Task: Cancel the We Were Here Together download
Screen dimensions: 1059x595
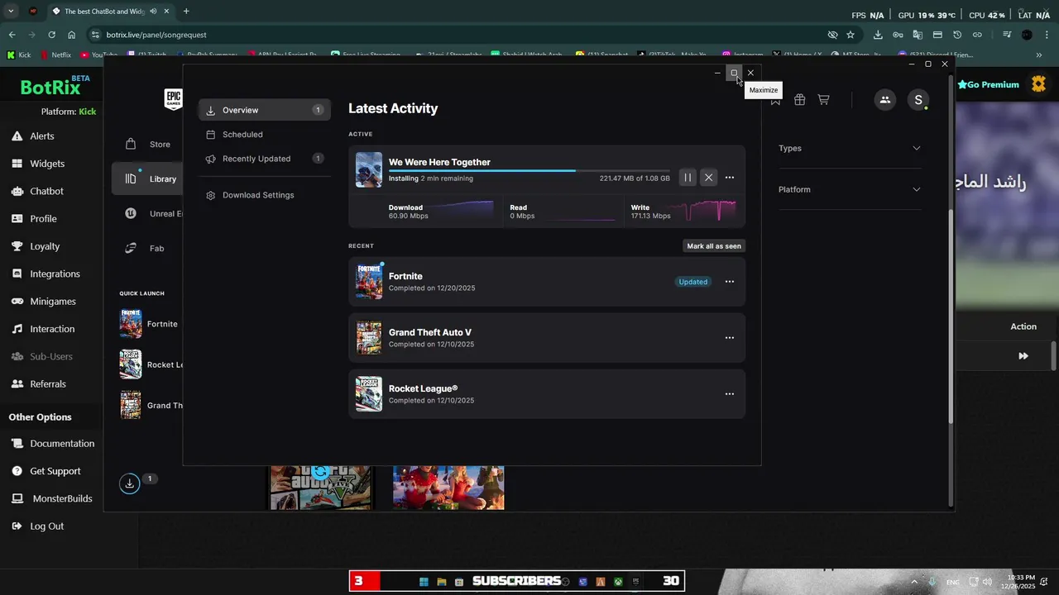Action: pos(708,178)
